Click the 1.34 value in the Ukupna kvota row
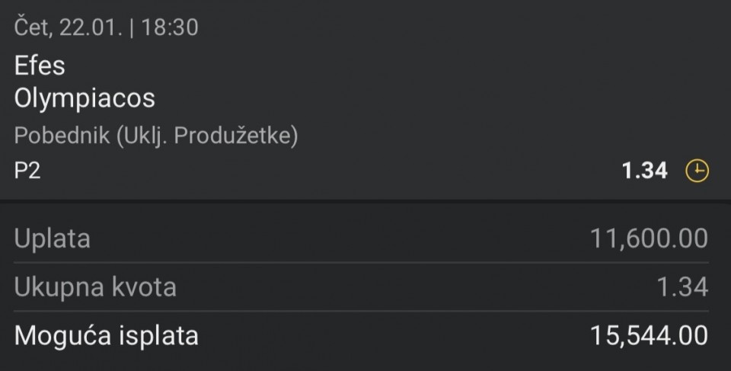The height and width of the screenshot is (371, 731). pyautogui.click(x=682, y=287)
